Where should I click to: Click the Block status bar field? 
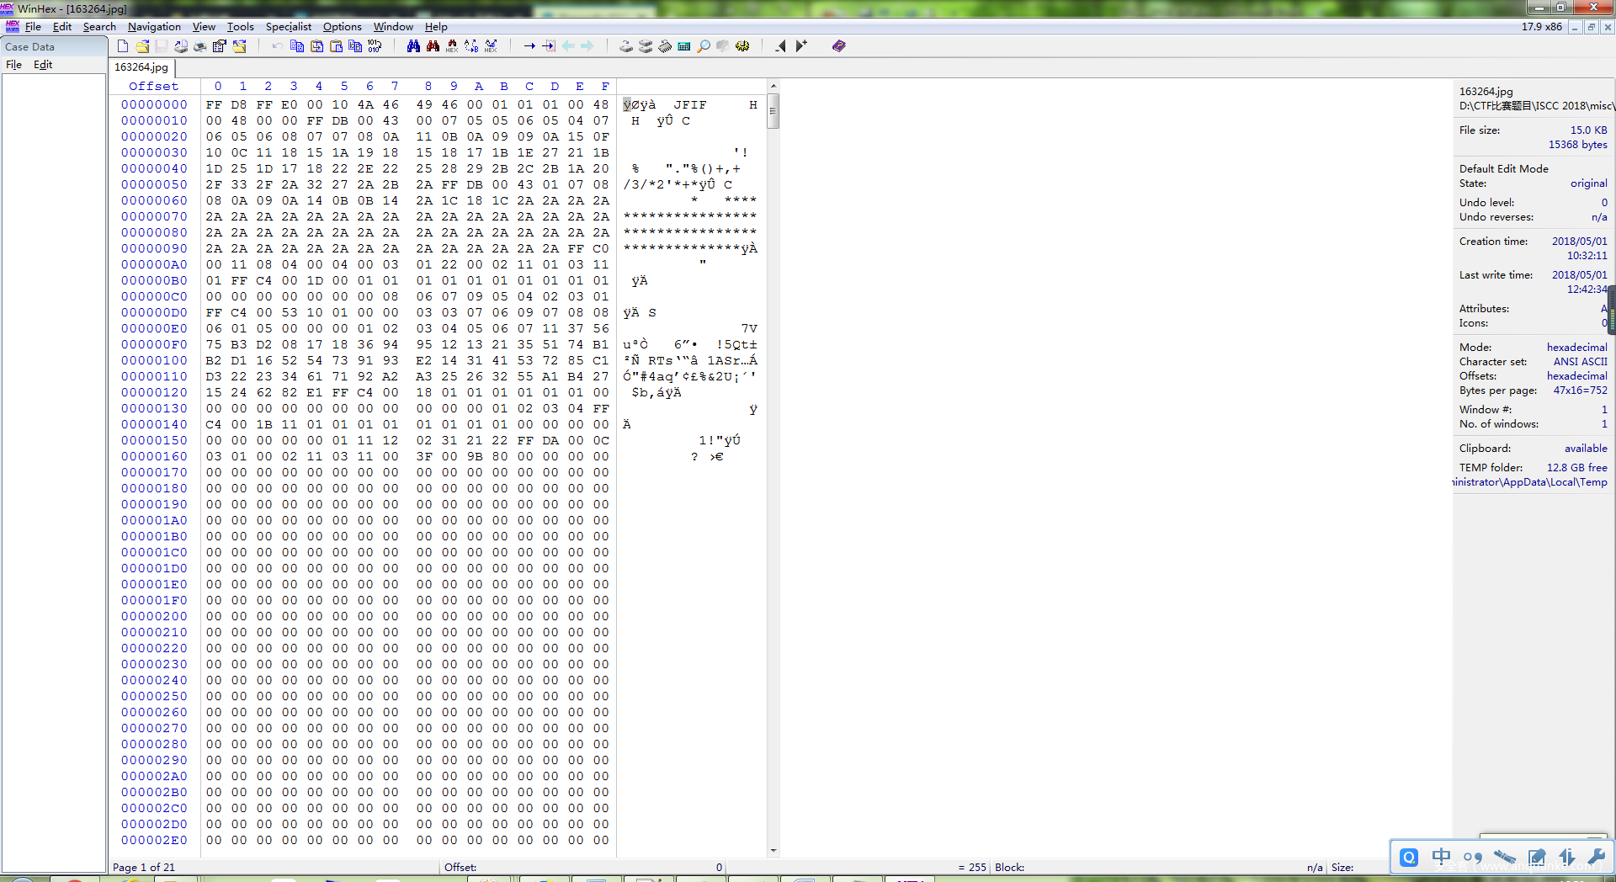tap(1159, 868)
